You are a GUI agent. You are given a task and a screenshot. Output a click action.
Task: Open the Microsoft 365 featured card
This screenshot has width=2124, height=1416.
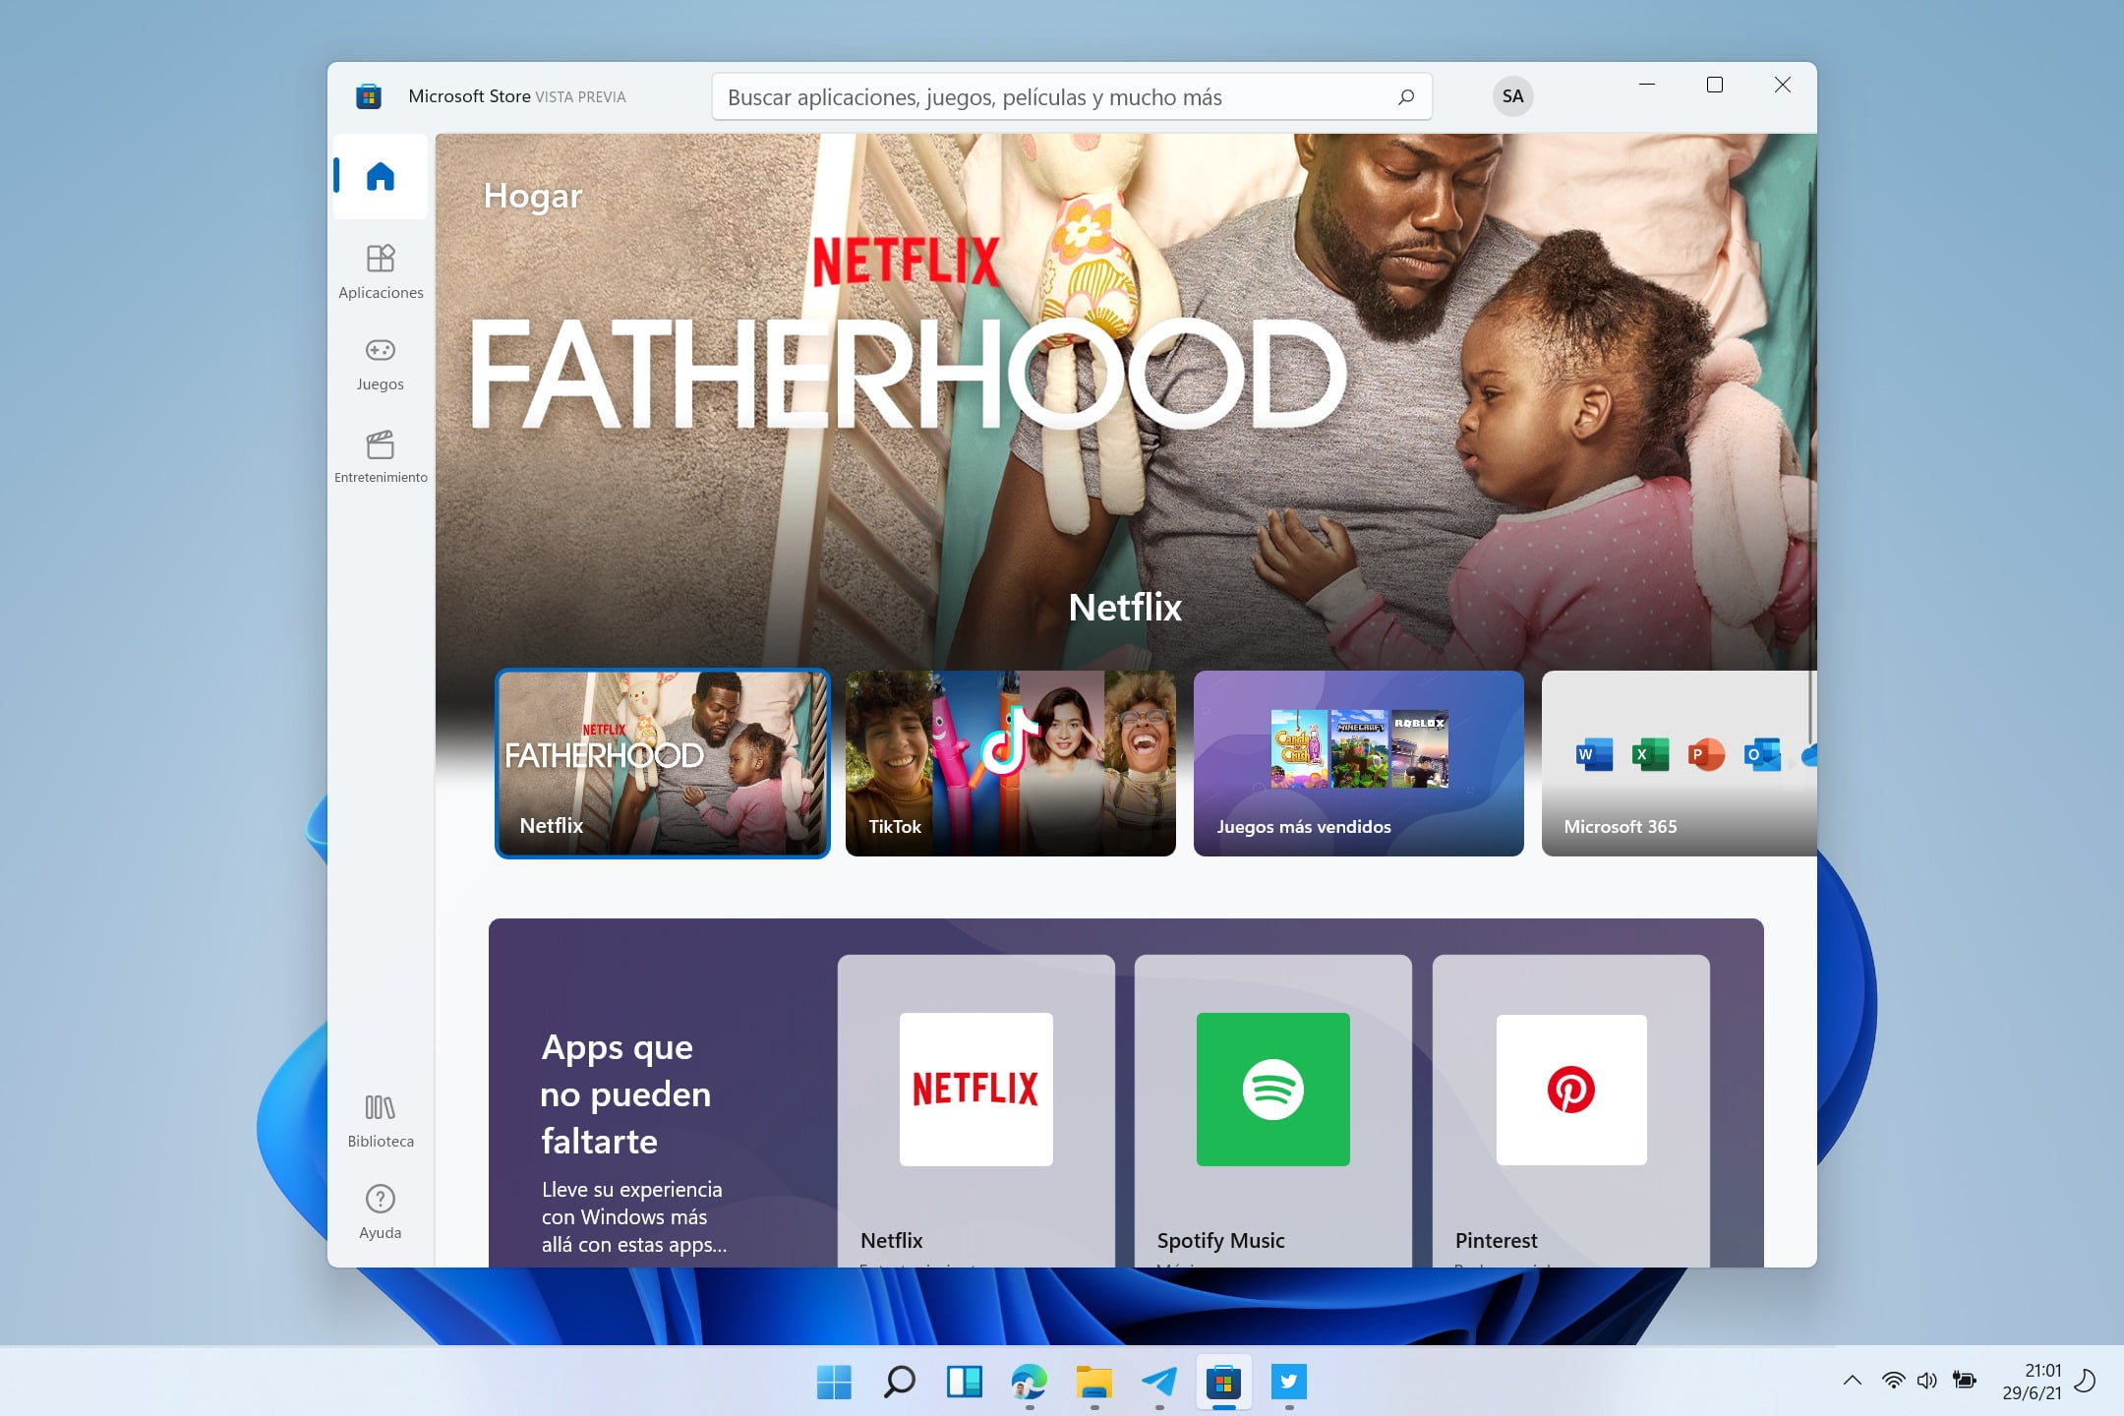point(1679,763)
